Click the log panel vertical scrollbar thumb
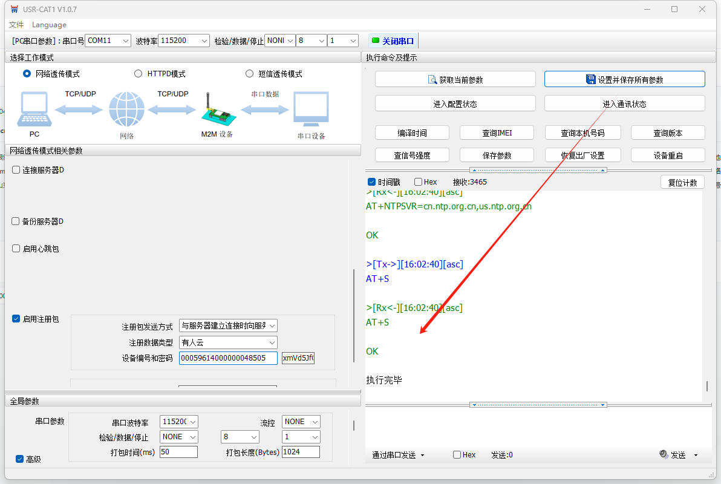Image resolution: width=721 pixels, height=484 pixels. coord(706,386)
